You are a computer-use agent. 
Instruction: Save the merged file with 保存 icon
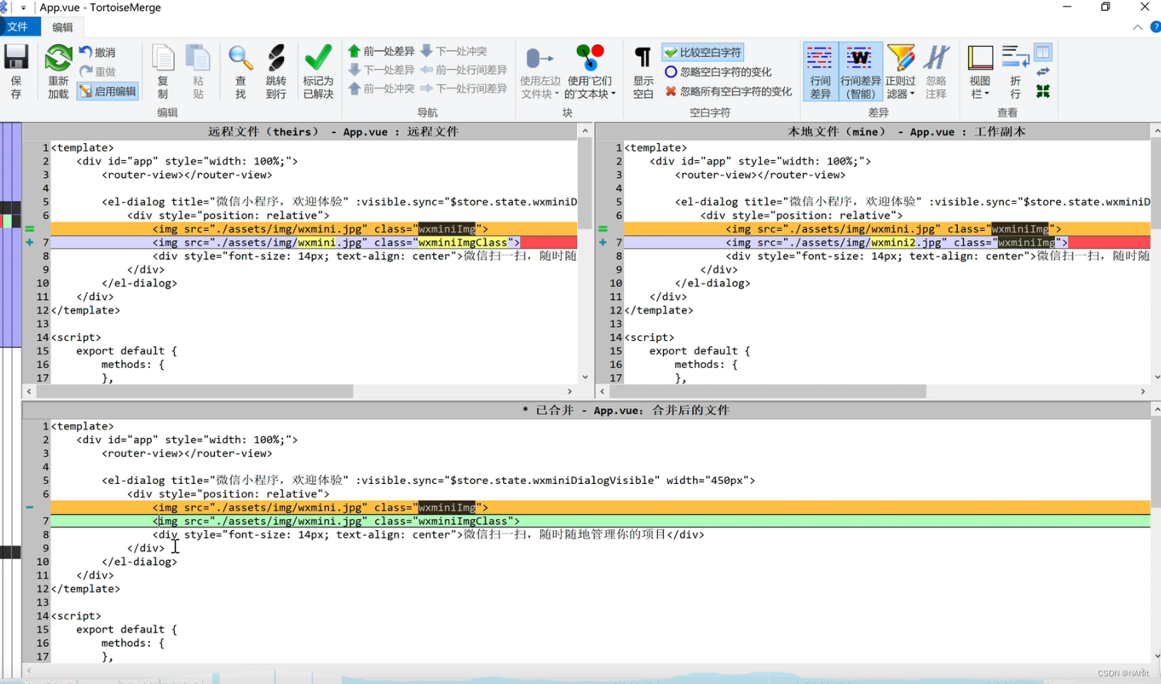tap(16, 72)
